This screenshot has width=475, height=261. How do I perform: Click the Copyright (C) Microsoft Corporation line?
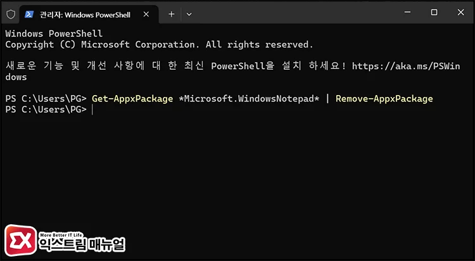(159, 44)
